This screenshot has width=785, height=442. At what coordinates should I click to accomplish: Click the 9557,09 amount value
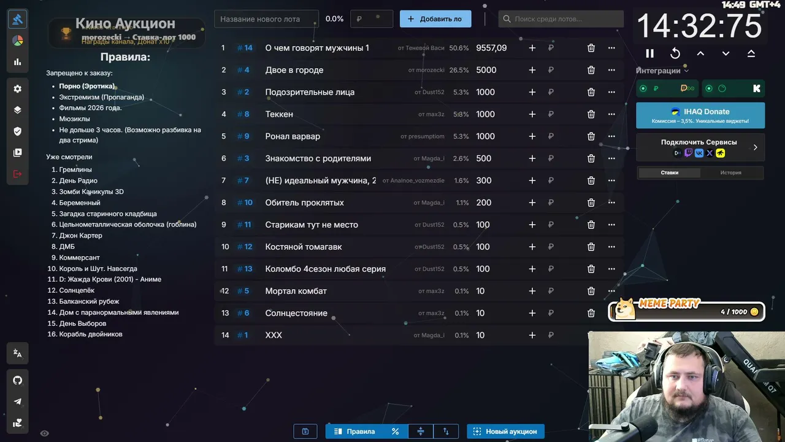[491, 48]
